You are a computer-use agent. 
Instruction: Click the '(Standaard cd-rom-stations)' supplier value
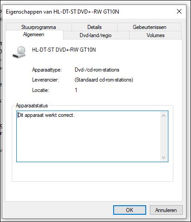coord(104,80)
